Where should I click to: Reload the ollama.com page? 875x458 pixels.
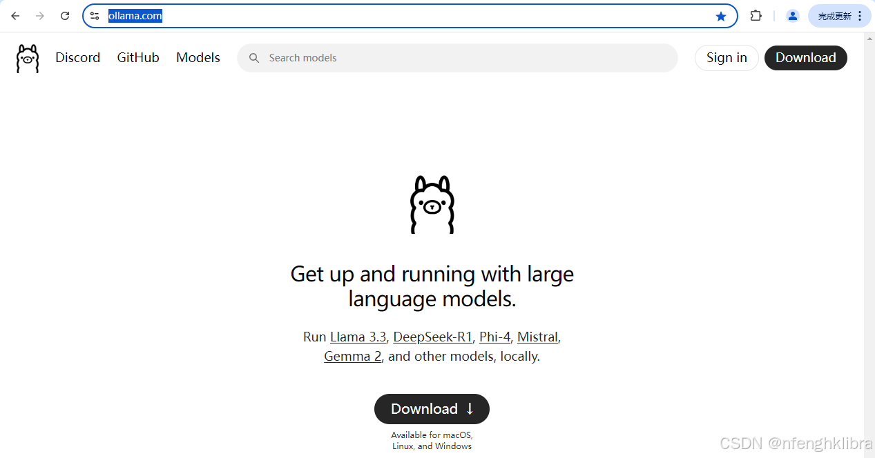point(65,16)
